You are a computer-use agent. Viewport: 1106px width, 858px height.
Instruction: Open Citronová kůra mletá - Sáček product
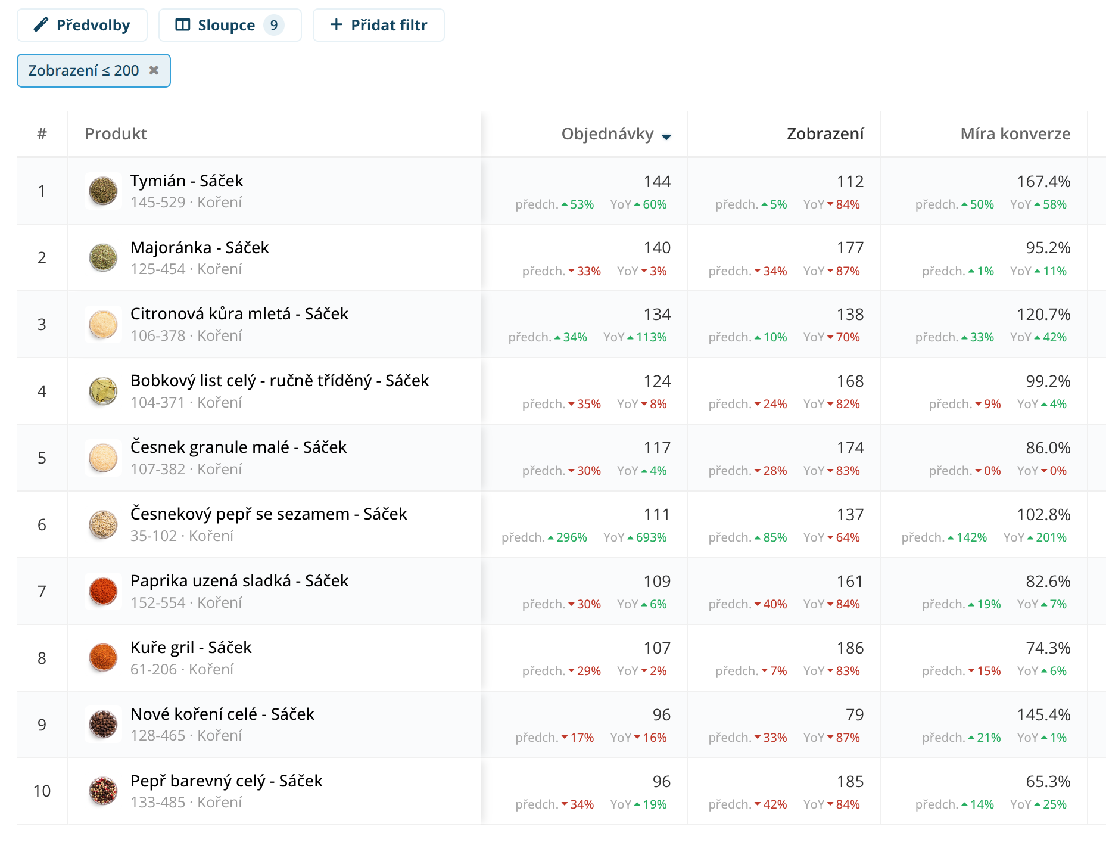point(239,314)
